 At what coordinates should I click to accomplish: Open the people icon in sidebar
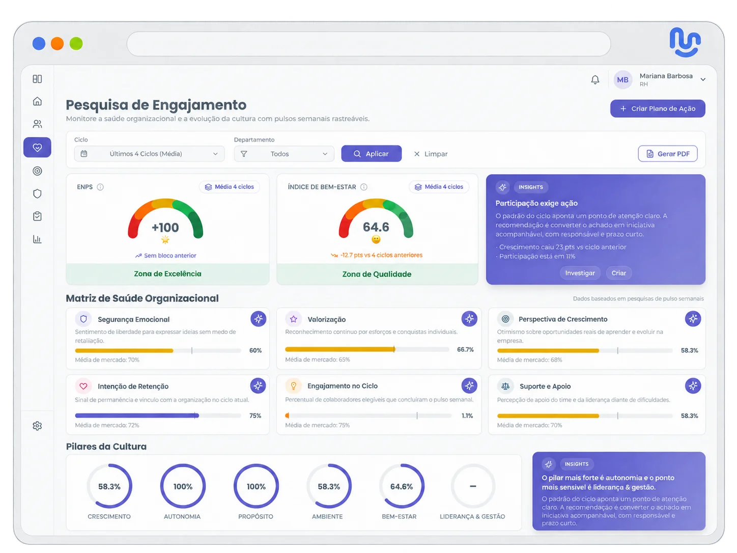37,124
